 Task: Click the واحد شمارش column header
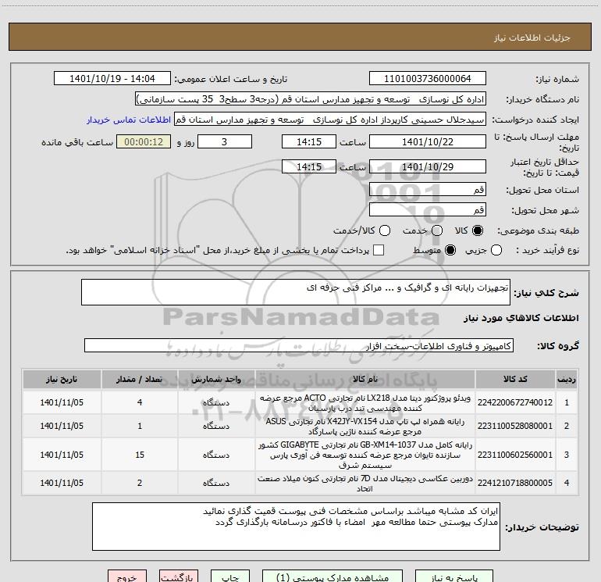[216, 379]
